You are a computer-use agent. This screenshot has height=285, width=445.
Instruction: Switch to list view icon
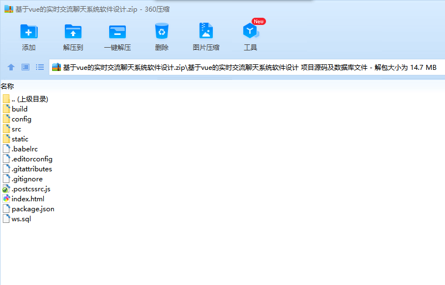pyautogui.click(x=40, y=67)
